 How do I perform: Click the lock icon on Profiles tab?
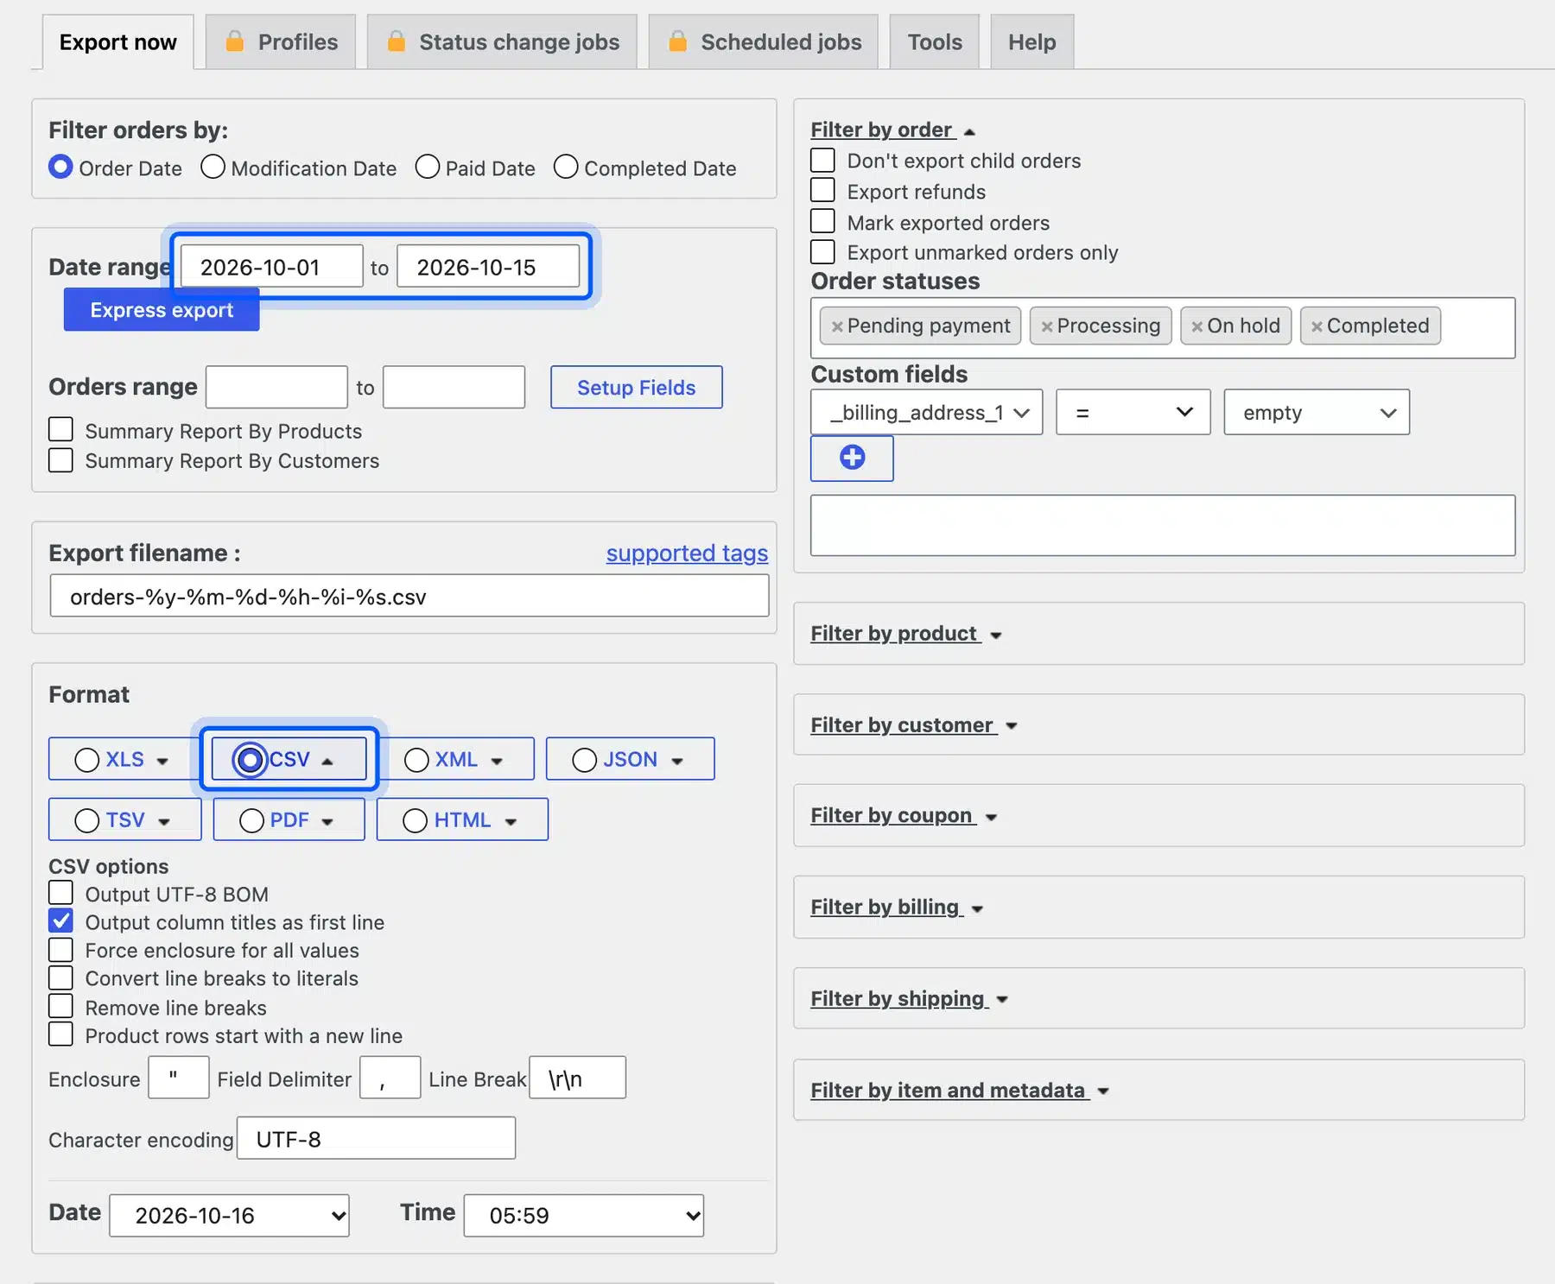[x=234, y=41]
